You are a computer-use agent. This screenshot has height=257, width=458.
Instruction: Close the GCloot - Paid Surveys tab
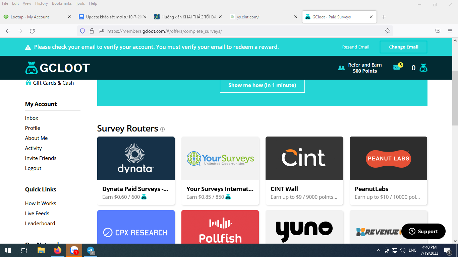click(371, 17)
